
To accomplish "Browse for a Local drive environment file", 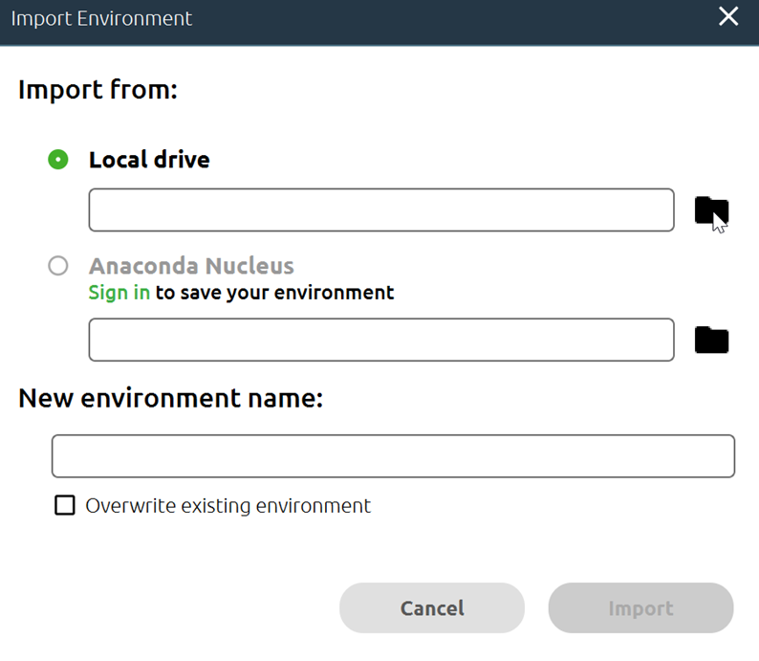I will [x=710, y=209].
